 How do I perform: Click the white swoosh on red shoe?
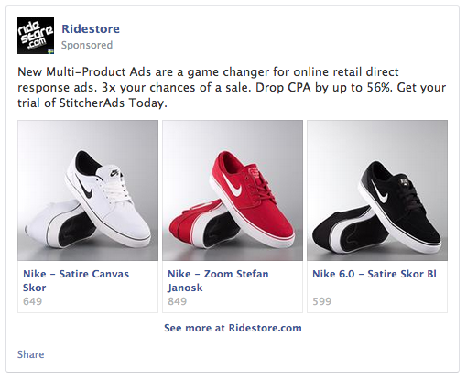[x=232, y=184]
